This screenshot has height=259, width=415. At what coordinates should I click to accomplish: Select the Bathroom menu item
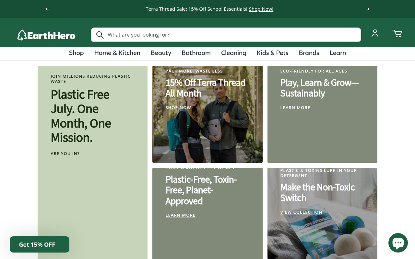tap(196, 53)
